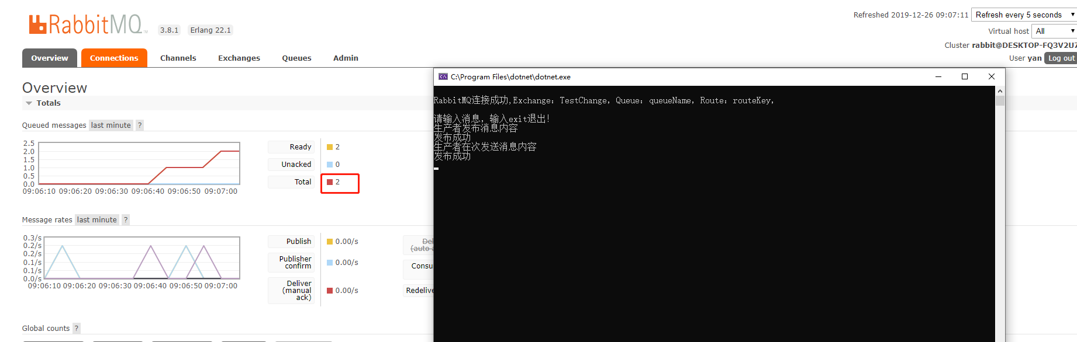Click the Deliver manual ack red swatch
The height and width of the screenshot is (342, 1077).
pyautogui.click(x=330, y=291)
